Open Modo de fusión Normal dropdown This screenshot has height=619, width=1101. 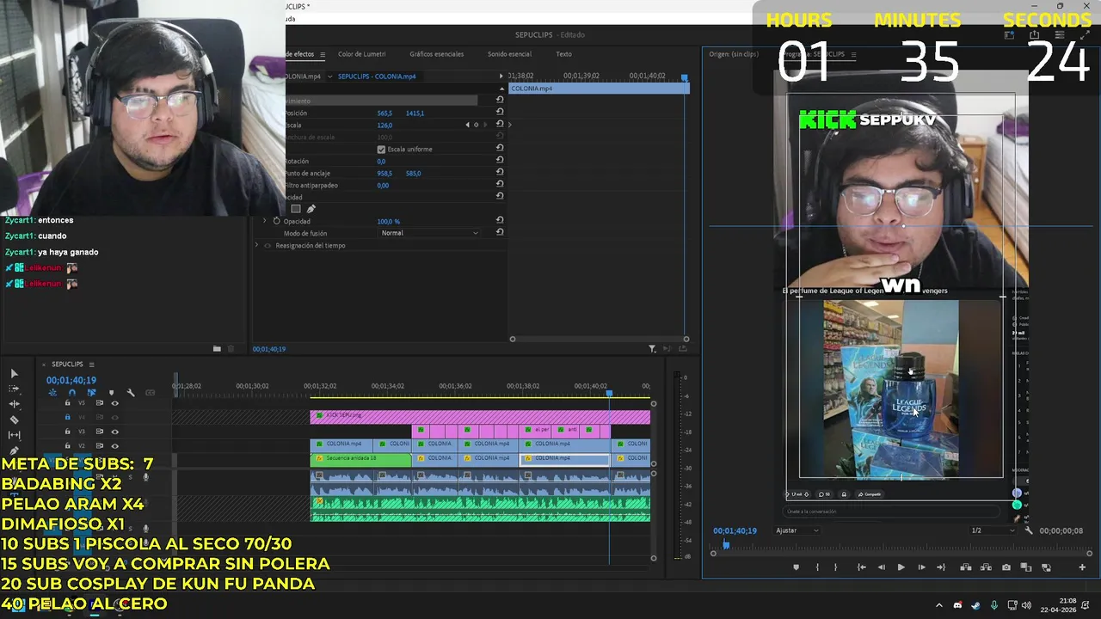tap(429, 233)
